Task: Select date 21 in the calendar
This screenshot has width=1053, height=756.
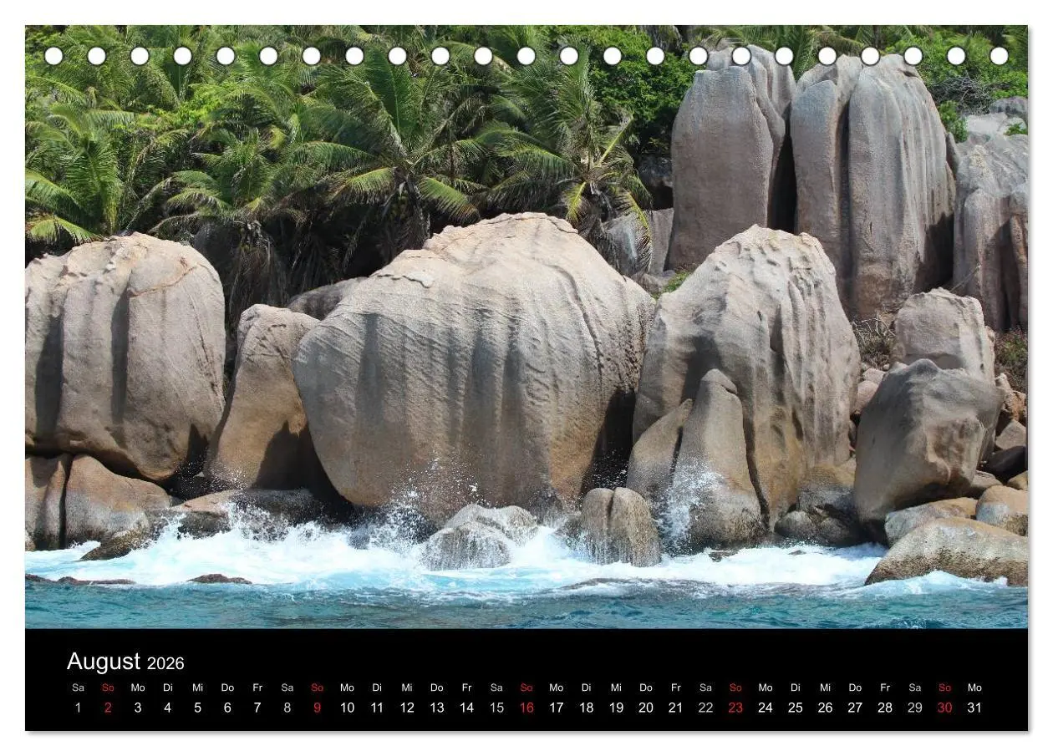Action: (x=676, y=708)
